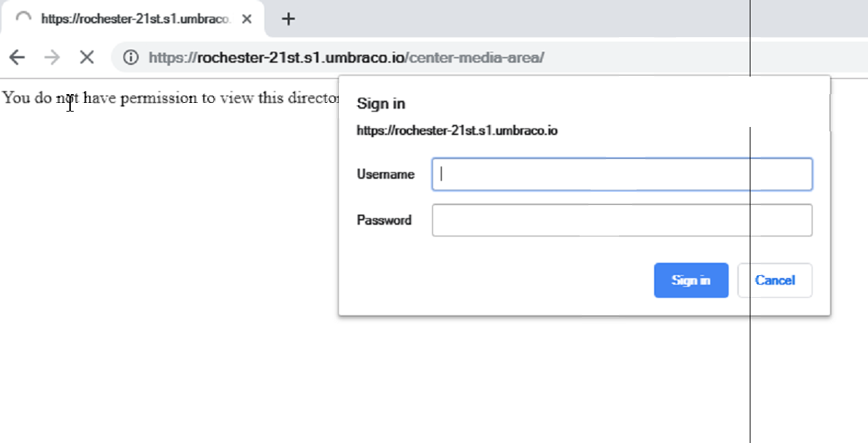Image resolution: width=868 pixels, height=443 pixels.
Task: Click the Username label
Action: click(x=385, y=174)
